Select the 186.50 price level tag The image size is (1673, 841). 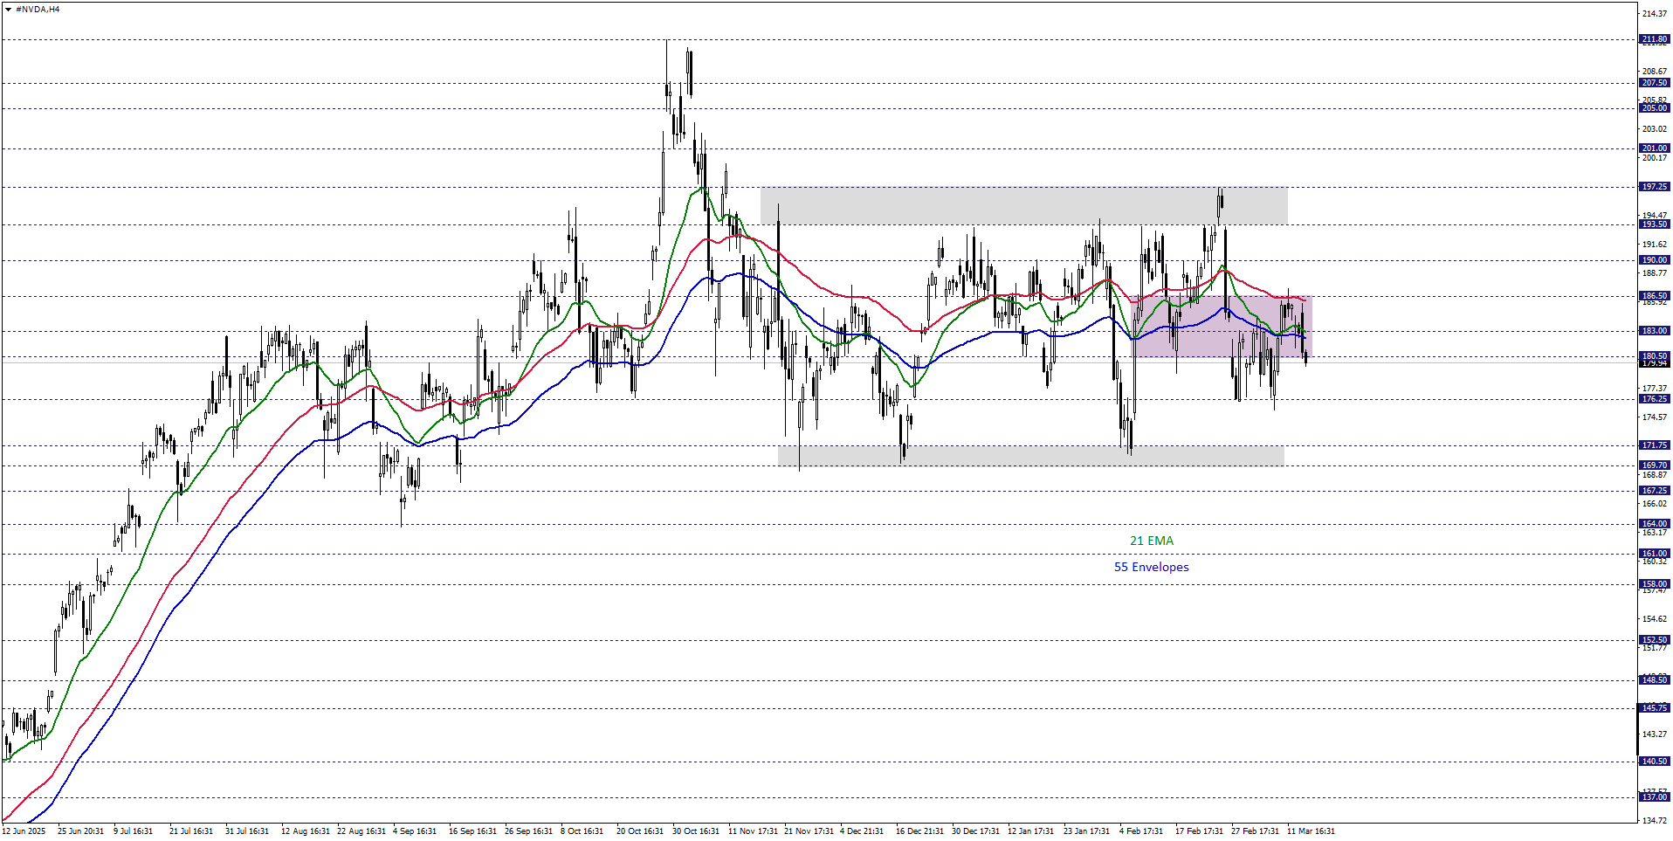click(1654, 296)
